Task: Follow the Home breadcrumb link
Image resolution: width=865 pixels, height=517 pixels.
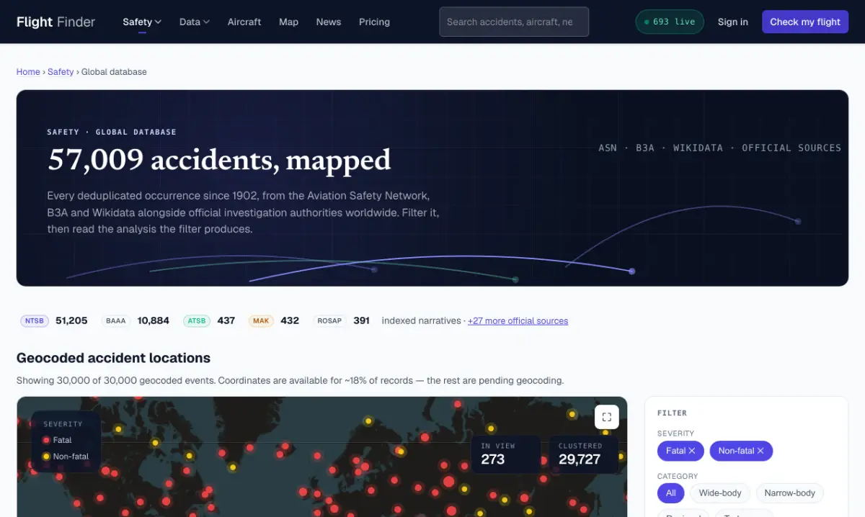Action: pos(28,72)
